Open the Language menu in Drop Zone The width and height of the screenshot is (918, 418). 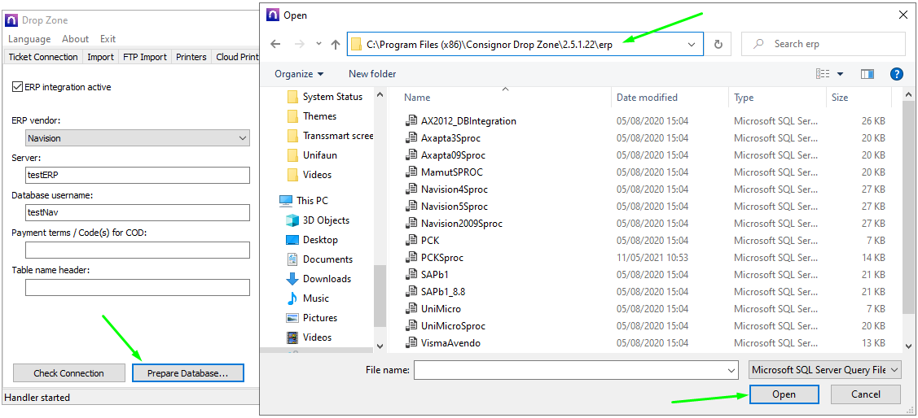click(29, 39)
